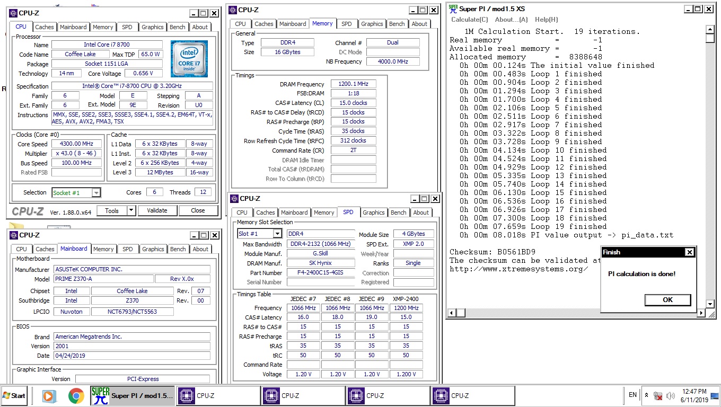
Task: Open About tab in Mainboard window
Action: point(200,249)
